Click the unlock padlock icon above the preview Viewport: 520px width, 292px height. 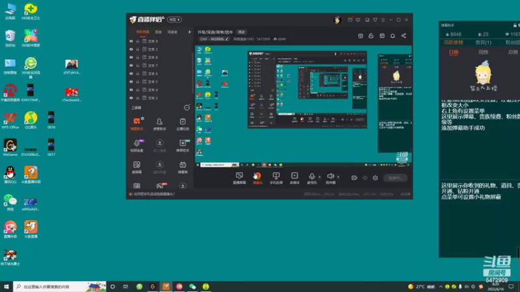[371, 36]
